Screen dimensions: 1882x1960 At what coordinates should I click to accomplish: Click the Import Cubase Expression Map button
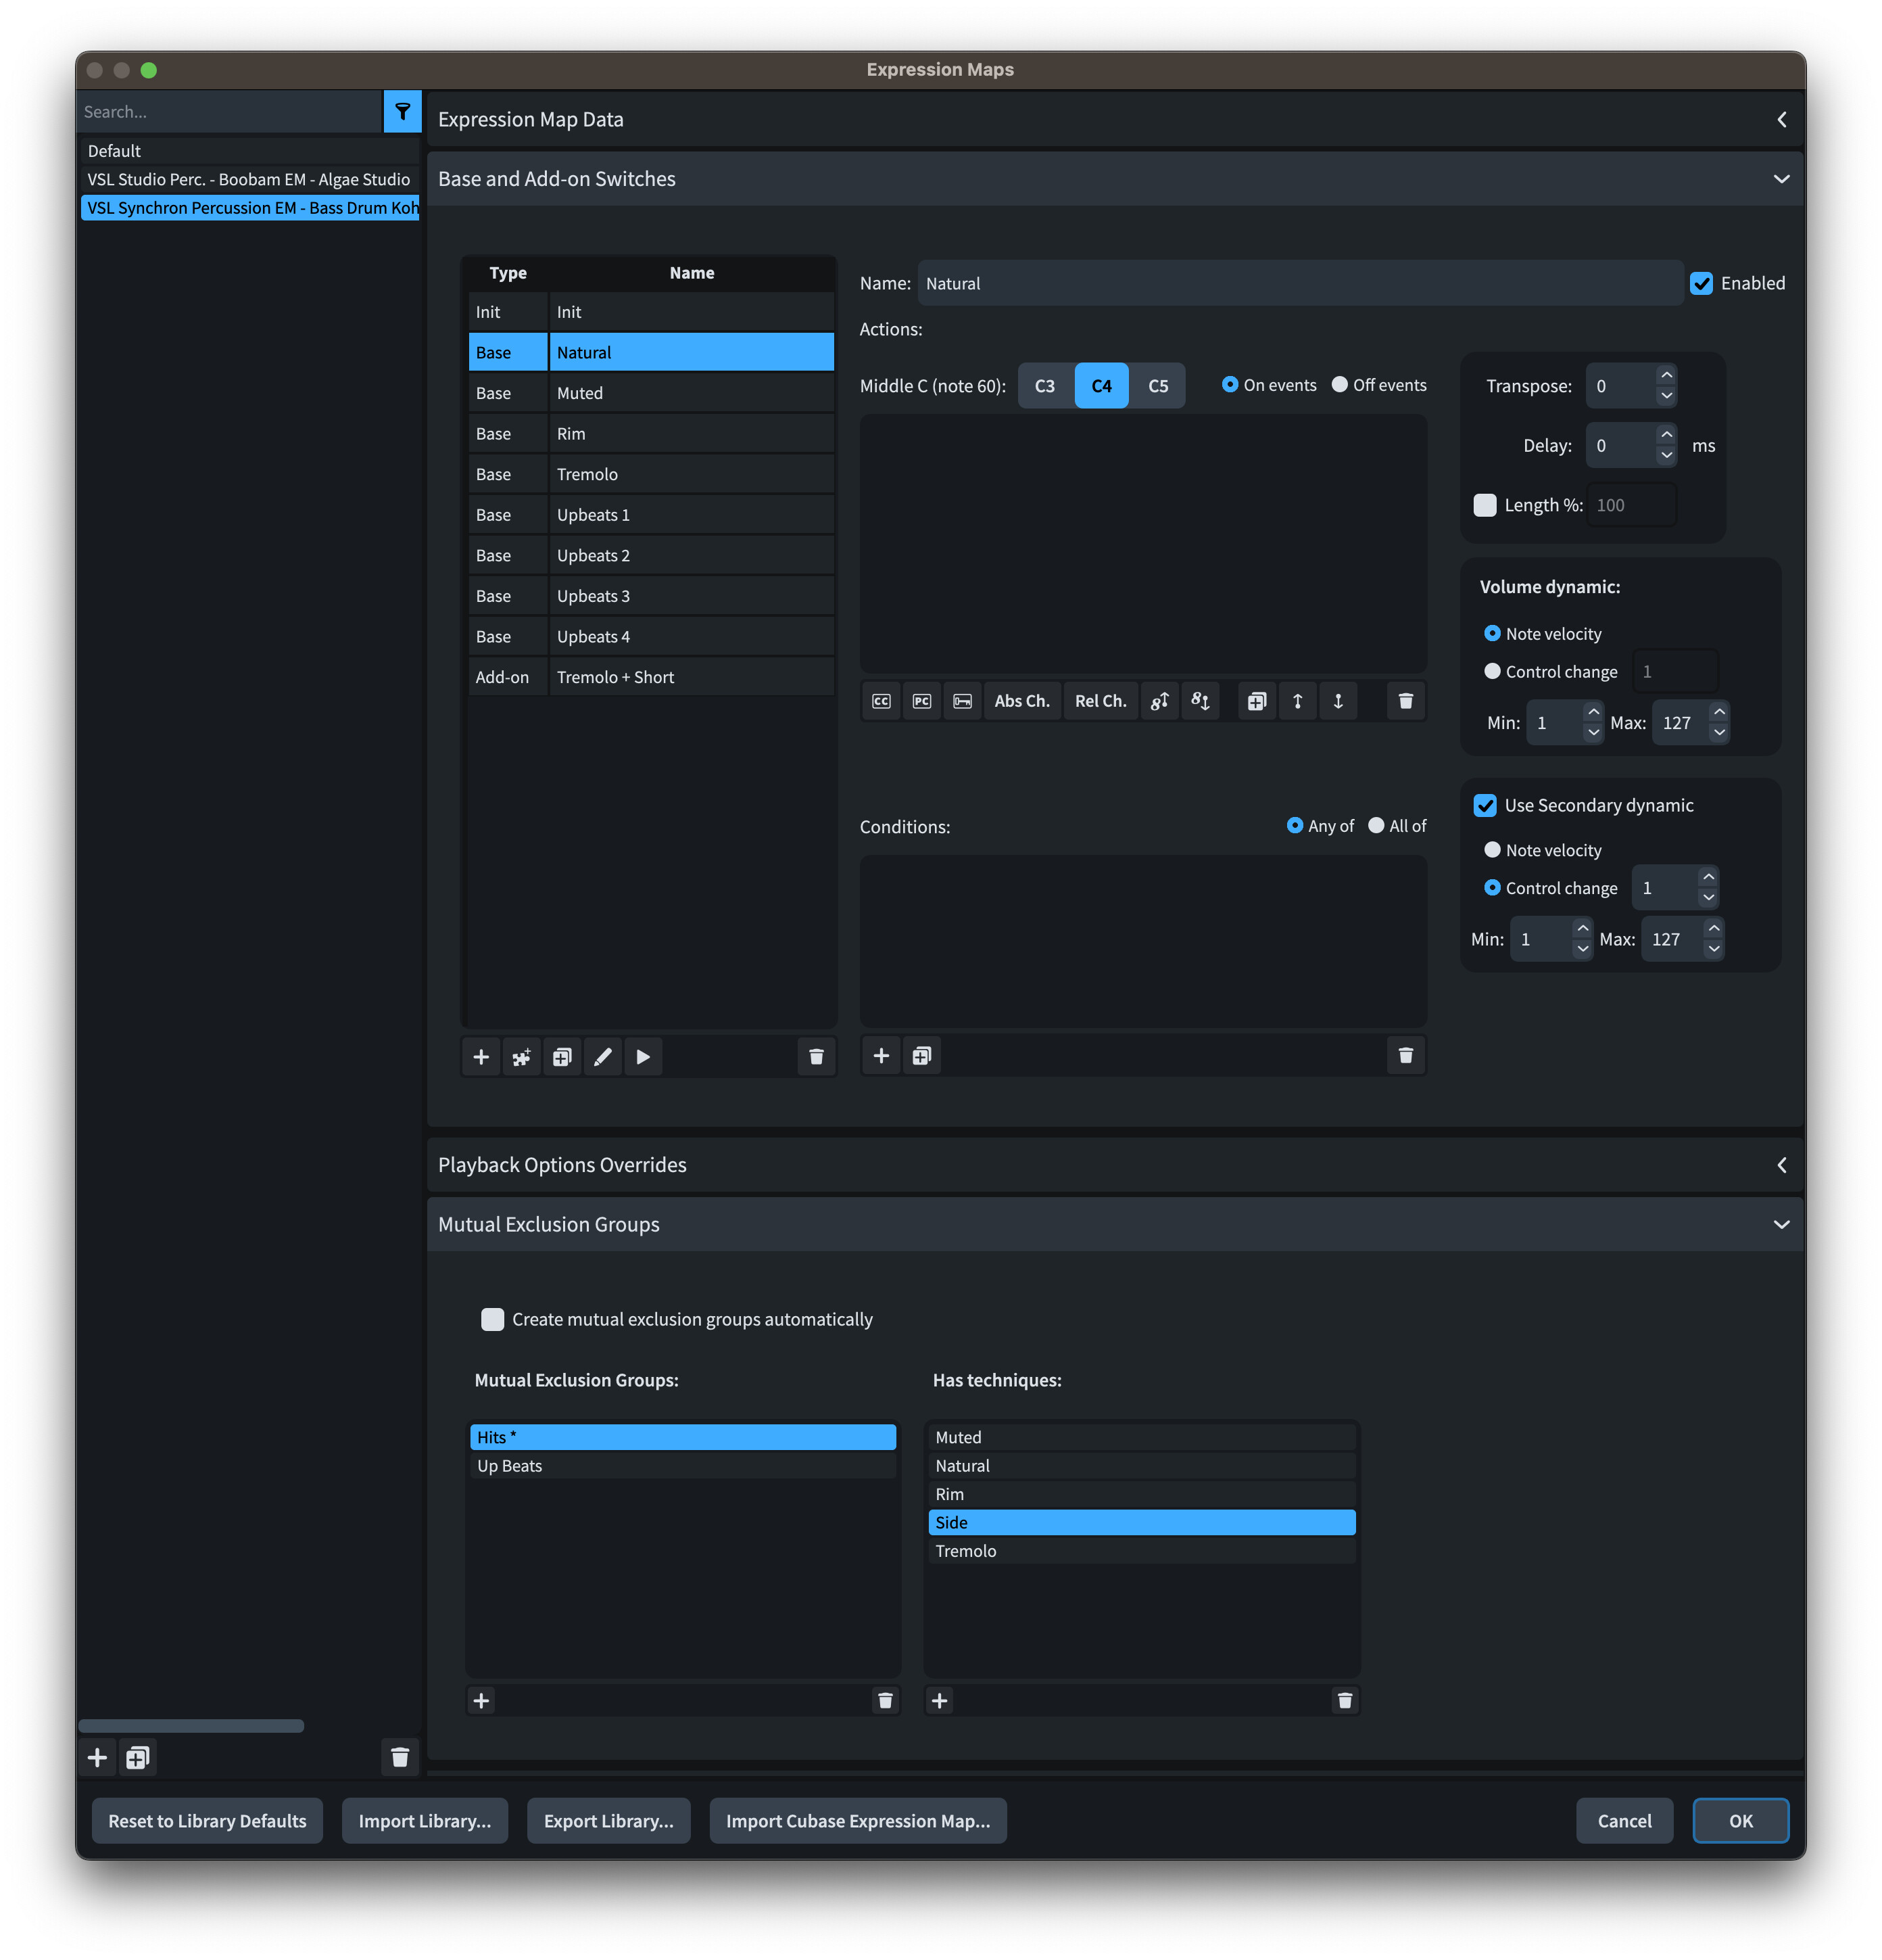pos(858,1821)
